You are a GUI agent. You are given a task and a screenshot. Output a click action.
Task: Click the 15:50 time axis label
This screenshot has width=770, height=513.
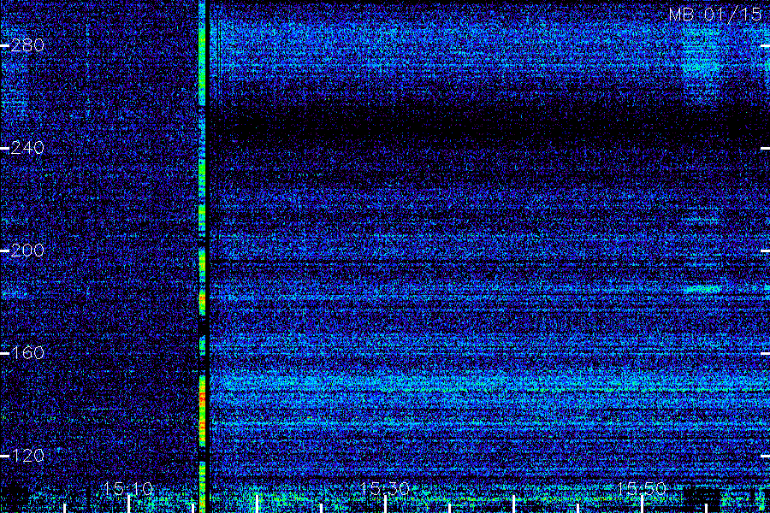[642, 488]
